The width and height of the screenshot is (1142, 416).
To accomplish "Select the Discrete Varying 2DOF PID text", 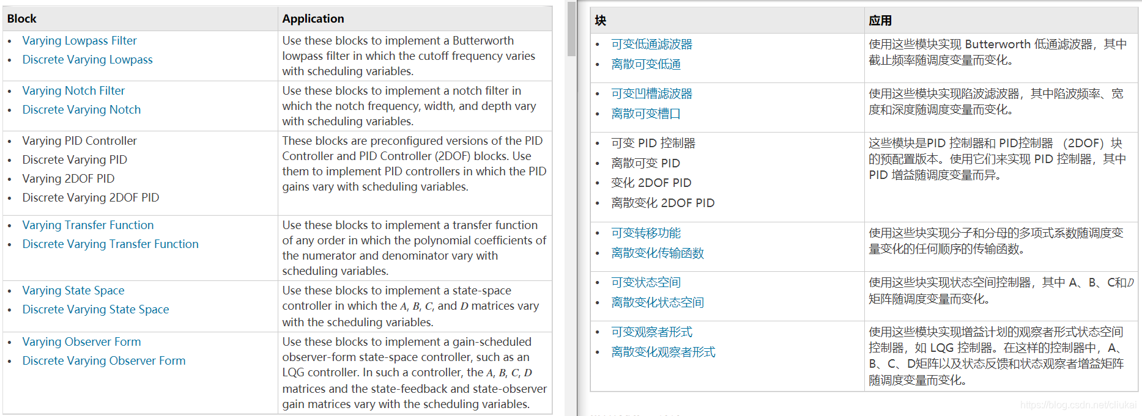I will tap(91, 198).
